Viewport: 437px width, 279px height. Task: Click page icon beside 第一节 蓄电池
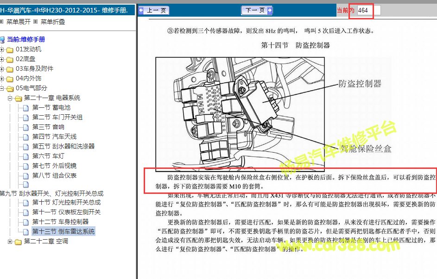[x=25, y=108]
